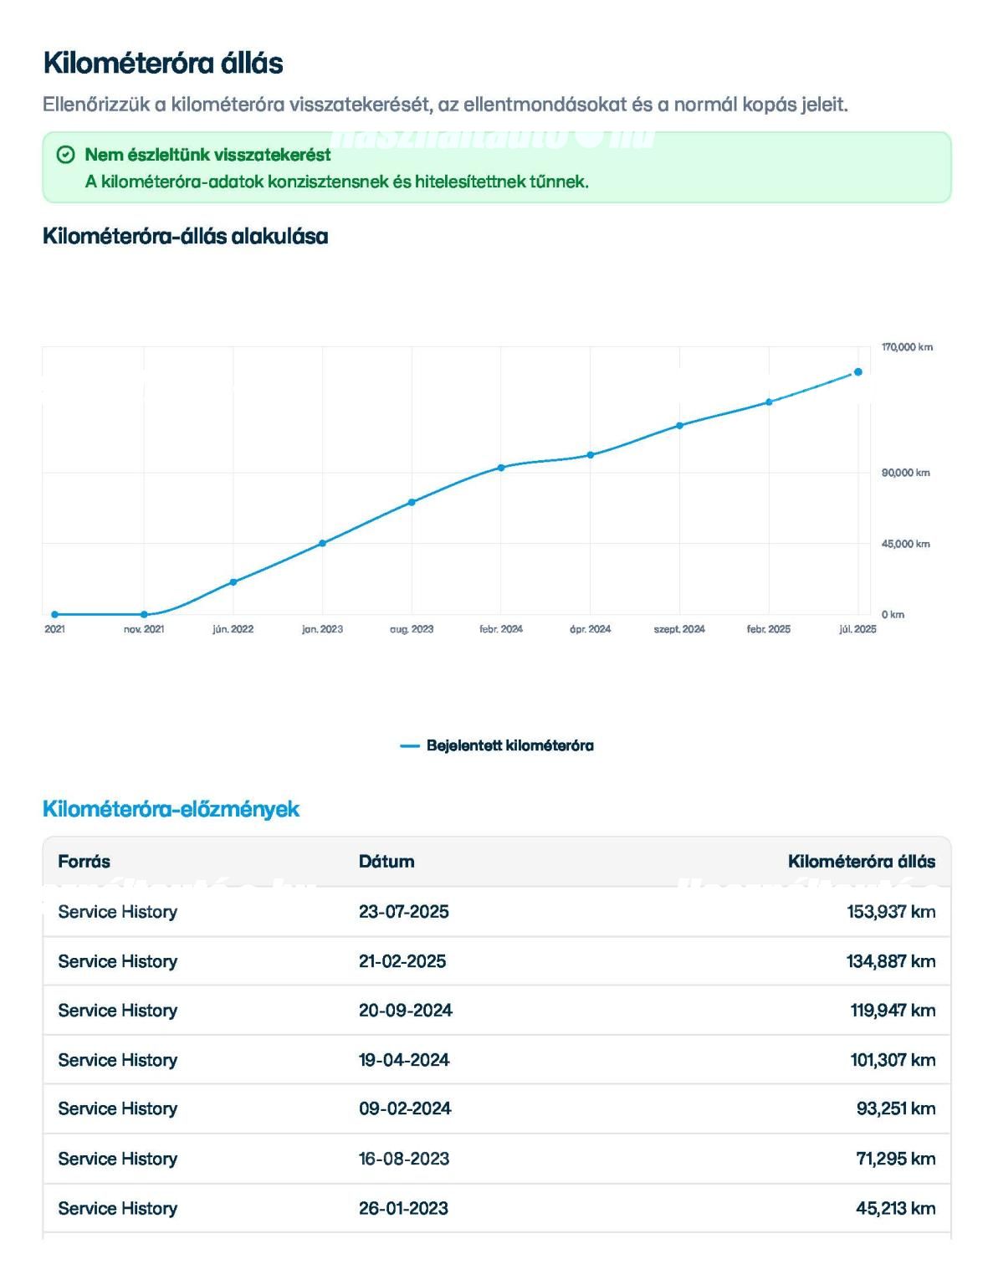
Task: Click the 134,887 km reading
Action: click(891, 960)
